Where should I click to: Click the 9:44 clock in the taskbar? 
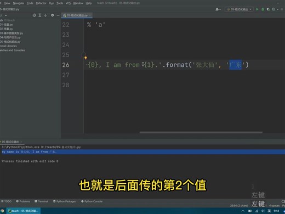click(x=276, y=211)
